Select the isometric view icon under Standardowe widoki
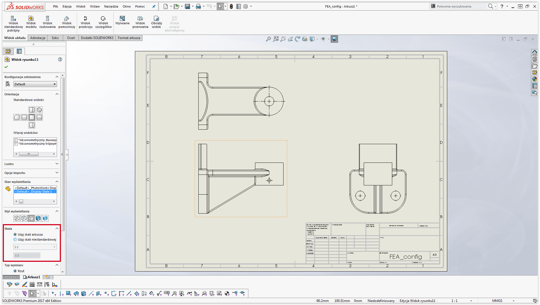 click(x=39, y=110)
